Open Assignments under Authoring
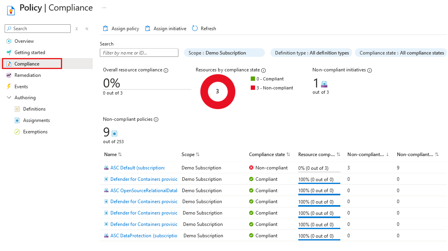 pos(36,120)
